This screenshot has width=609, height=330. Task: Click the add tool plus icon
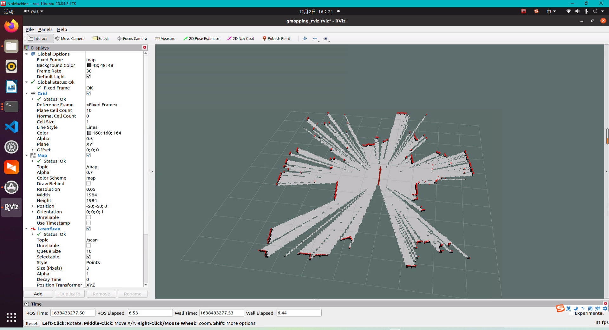point(305,38)
